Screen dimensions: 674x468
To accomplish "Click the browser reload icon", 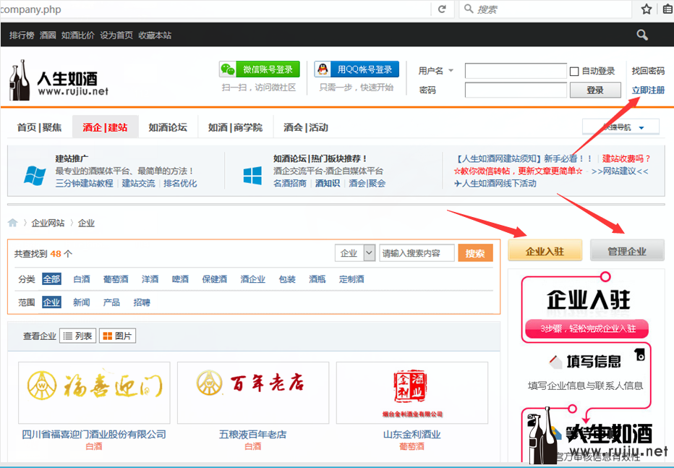I will click(x=442, y=9).
